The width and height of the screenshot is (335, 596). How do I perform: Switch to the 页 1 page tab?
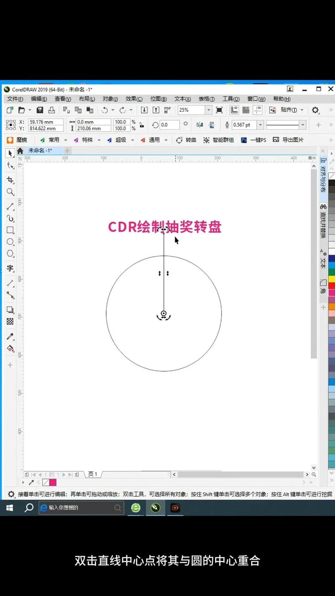(x=93, y=474)
